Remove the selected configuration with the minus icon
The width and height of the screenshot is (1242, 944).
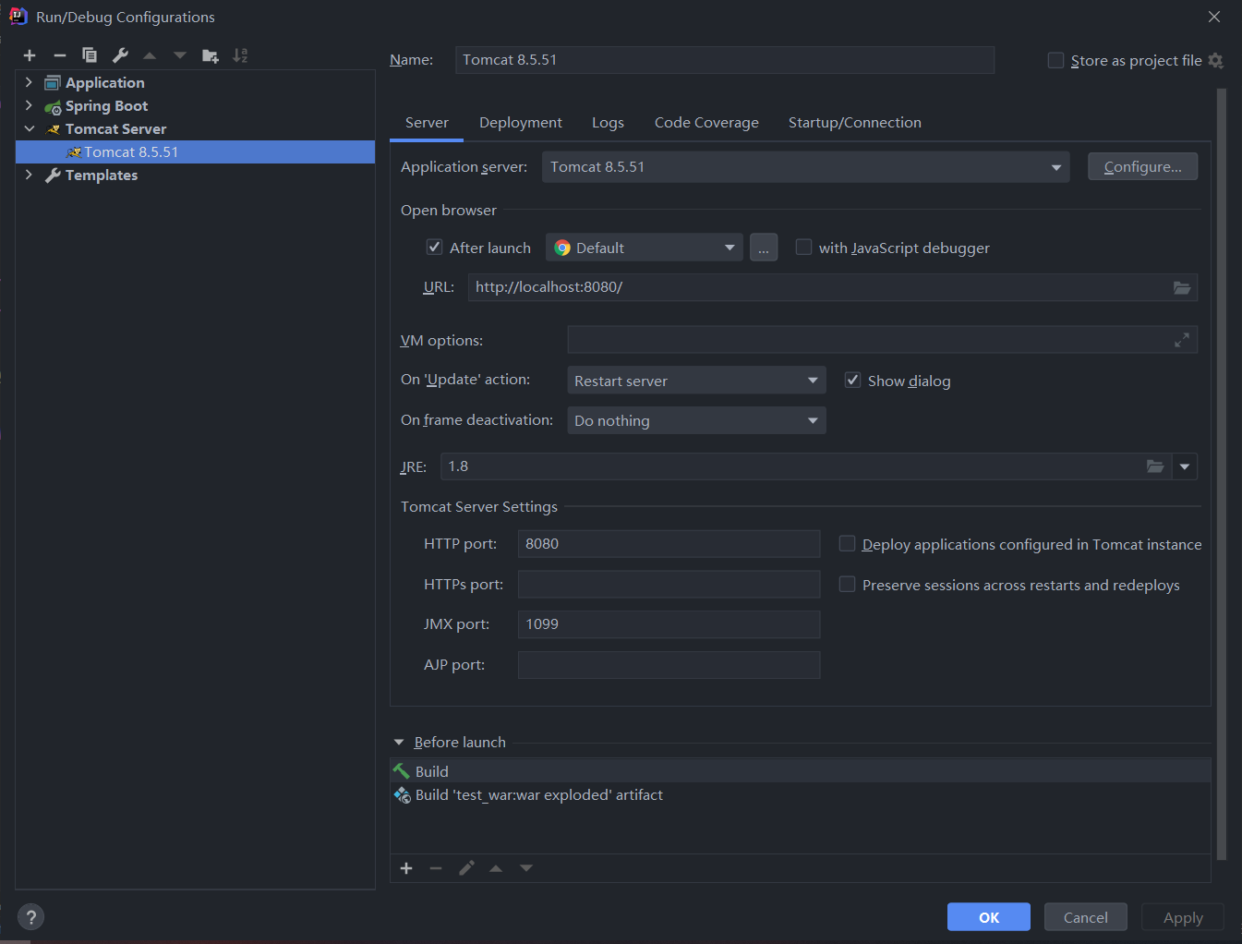pyautogui.click(x=60, y=55)
